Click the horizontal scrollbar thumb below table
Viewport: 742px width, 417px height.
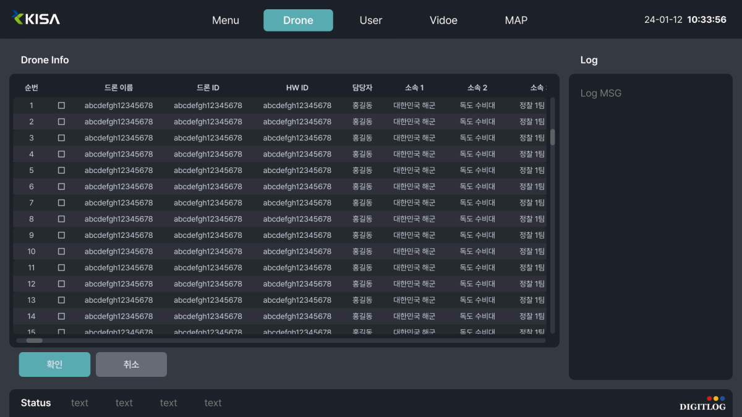34,340
